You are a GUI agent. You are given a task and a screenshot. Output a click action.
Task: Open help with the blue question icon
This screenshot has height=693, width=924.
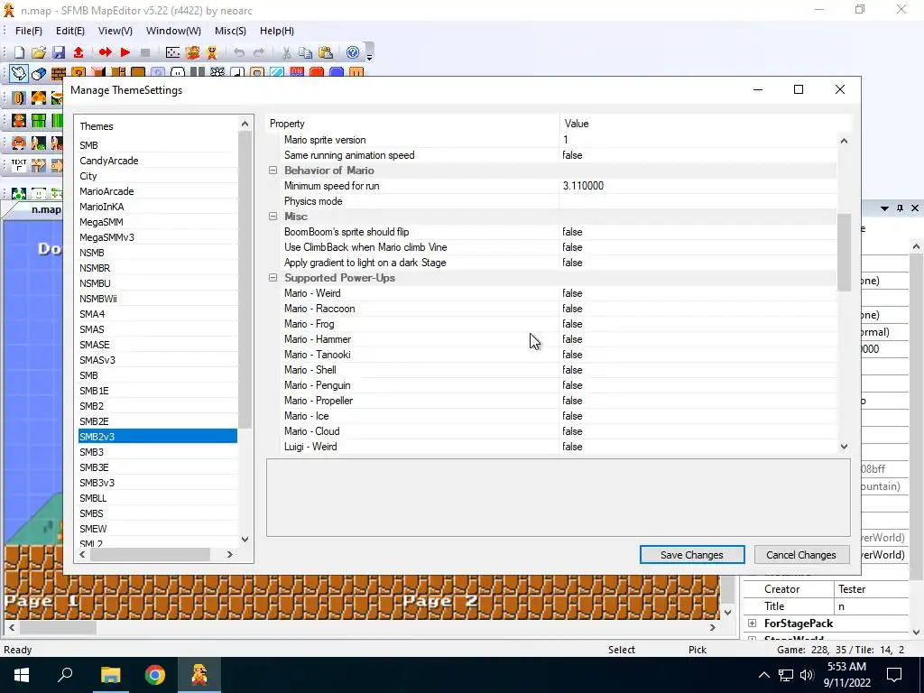click(353, 52)
